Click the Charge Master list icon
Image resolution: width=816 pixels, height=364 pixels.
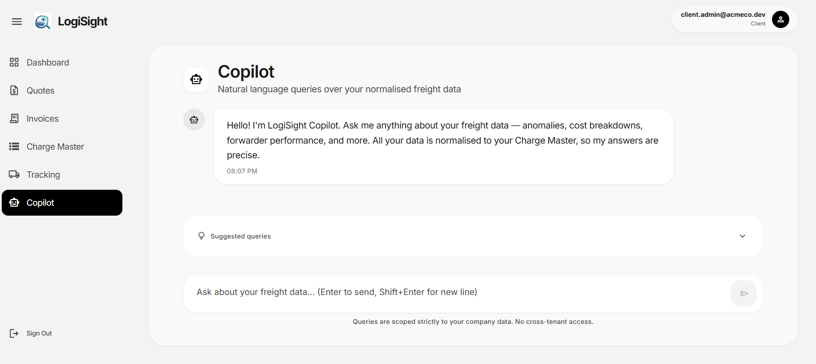coord(14,146)
